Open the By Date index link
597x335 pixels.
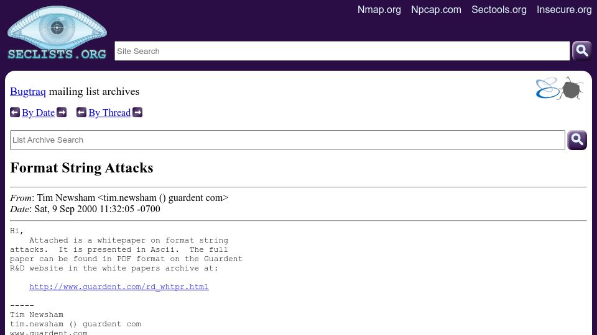[38, 113]
